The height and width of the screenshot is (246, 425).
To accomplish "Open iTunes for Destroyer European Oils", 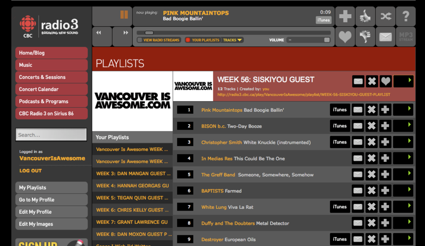I will [x=340, y=239].
